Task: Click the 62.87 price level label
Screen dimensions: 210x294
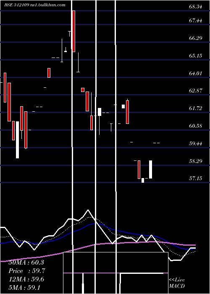Action: 196,91
